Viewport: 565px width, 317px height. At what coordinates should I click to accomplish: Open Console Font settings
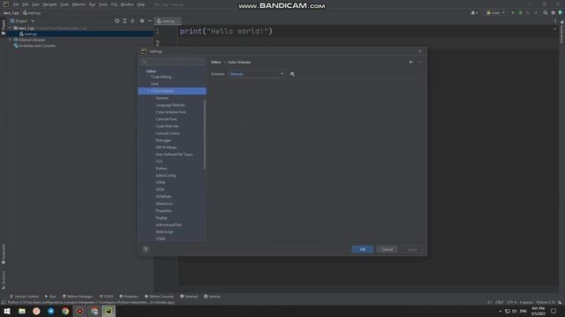(166, 119)
